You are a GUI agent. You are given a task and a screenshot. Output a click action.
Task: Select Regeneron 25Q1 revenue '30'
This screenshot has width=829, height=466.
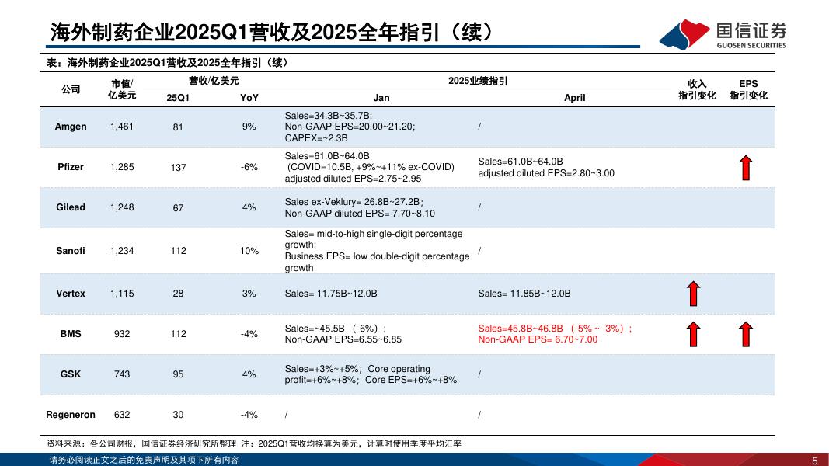tap(178, 415)
